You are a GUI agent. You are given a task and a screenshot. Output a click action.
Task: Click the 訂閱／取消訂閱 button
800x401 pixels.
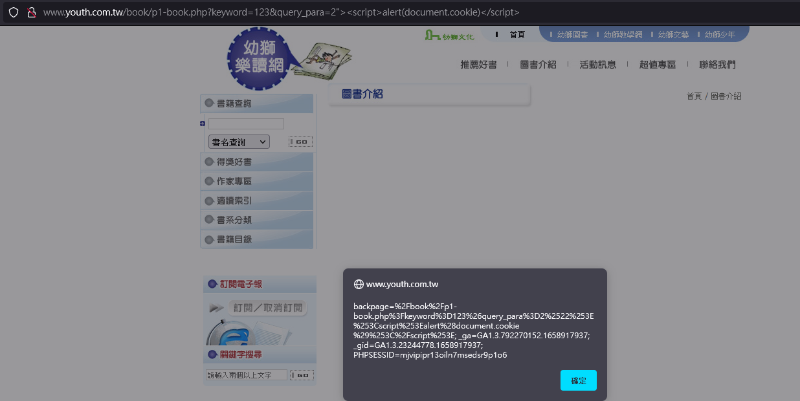(x=268, y=308)
